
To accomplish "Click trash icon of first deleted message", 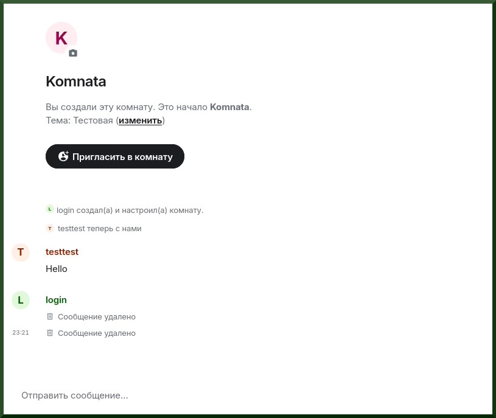I will tap(50, 316).
